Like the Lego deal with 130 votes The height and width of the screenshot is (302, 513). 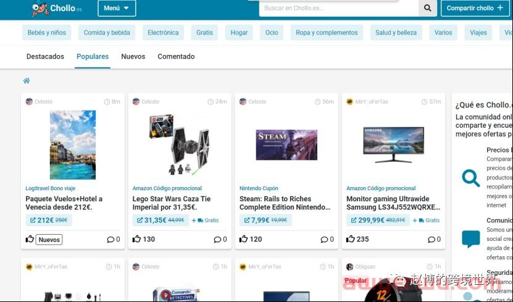coord(137,239)
